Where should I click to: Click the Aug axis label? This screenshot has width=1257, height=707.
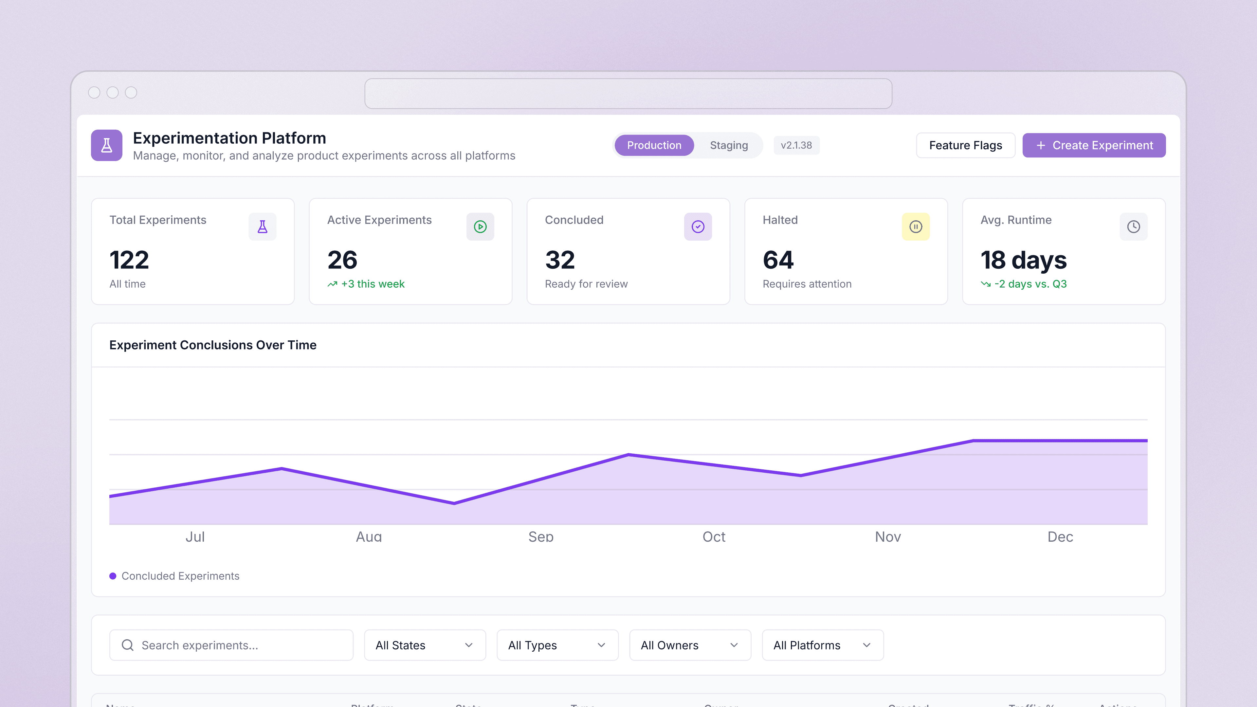click(368, 537)
